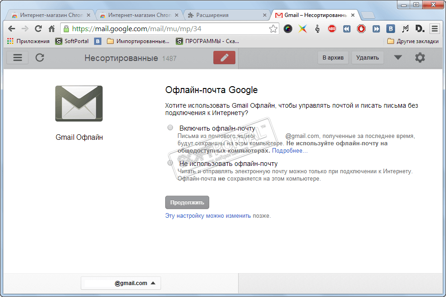This screenshot has height=297, width=446.
Task: Open the Chrome main menu button
Action: 435,29
